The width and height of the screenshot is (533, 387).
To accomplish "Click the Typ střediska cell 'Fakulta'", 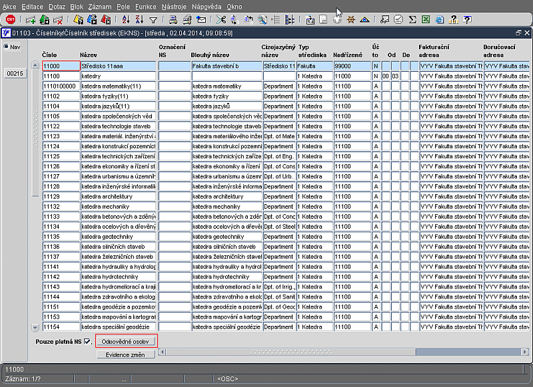I will (314, 66).
